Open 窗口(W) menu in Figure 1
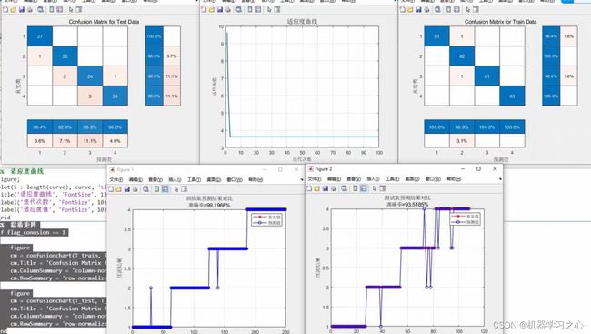This screenshot has width=591, height=334. [x=235, y=179]
